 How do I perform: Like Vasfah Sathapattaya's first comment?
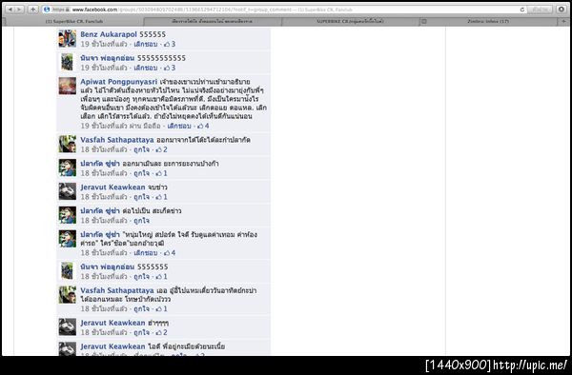(x=141, y=149)
